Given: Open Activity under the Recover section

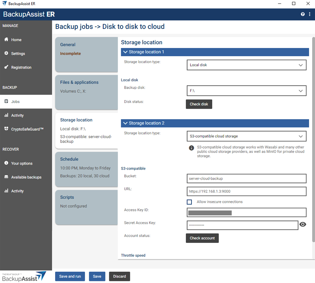Looking at the screenshot, I should (x=26, y=191).
